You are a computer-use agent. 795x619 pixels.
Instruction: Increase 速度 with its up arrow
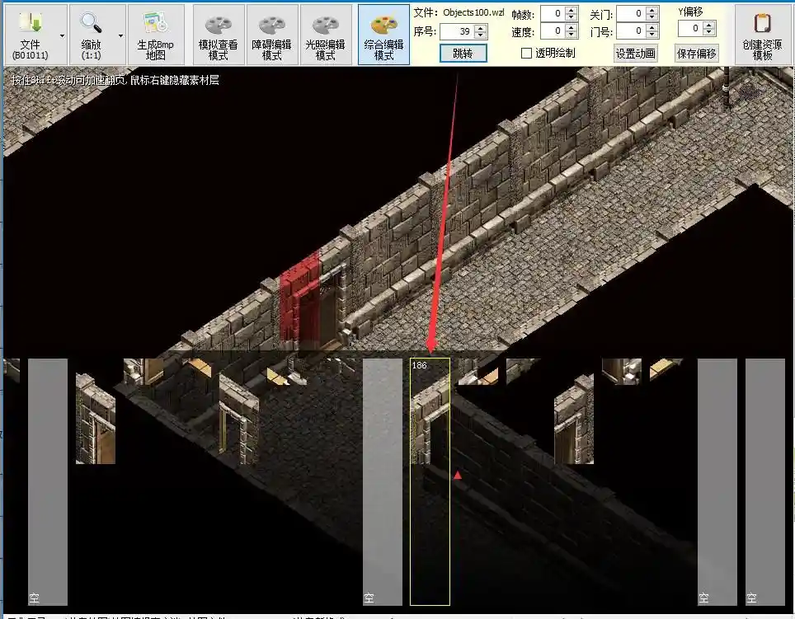click(x=572, y=27)
